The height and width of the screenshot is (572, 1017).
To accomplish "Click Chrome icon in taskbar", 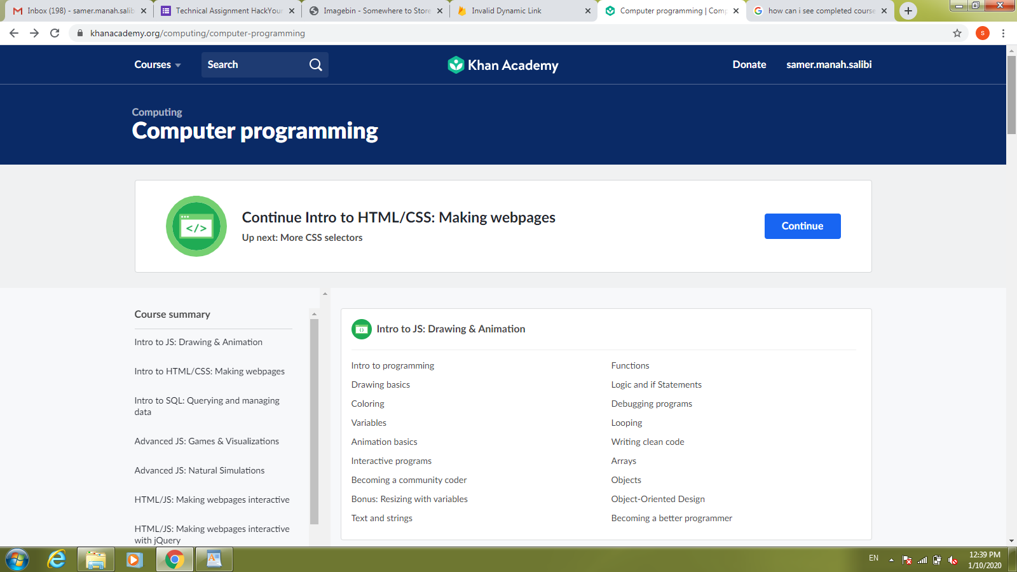I will click(x=174, y=560).
